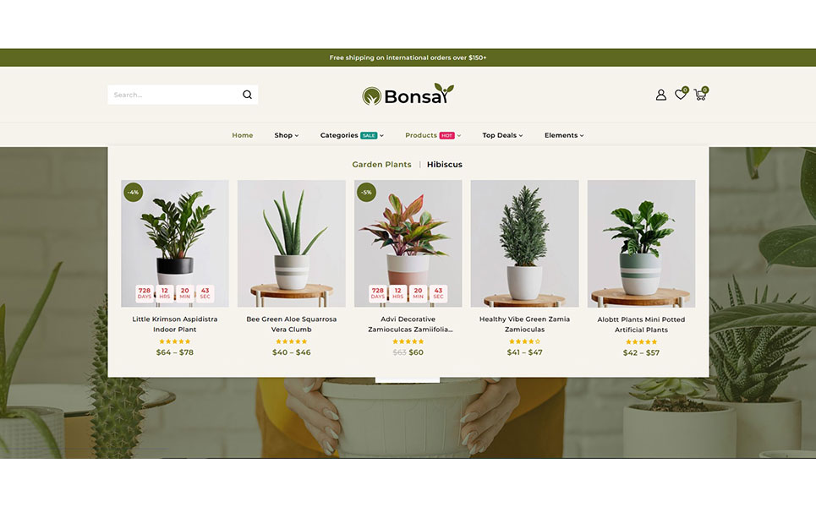Click the -5% discount badge
816x507 pixels.
point(366,193)
